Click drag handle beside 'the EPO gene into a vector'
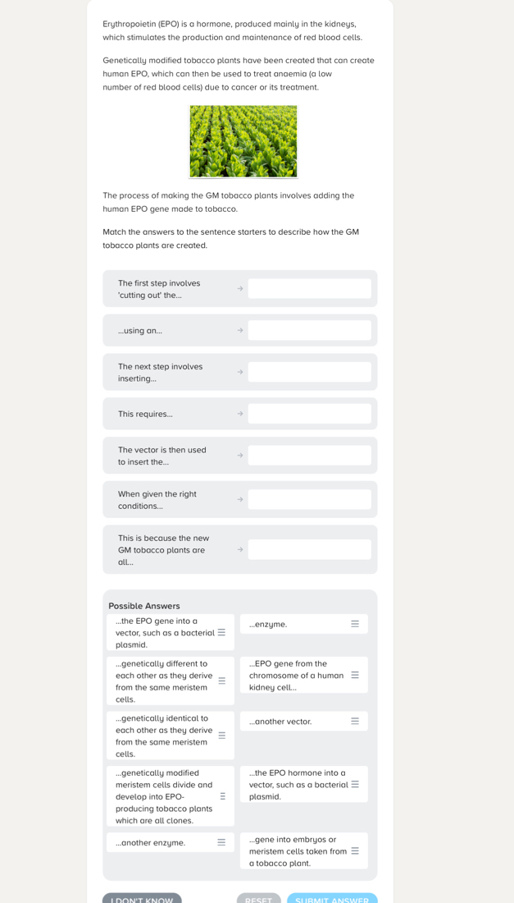Screen dimensions: 514x903 click(221, 632)
